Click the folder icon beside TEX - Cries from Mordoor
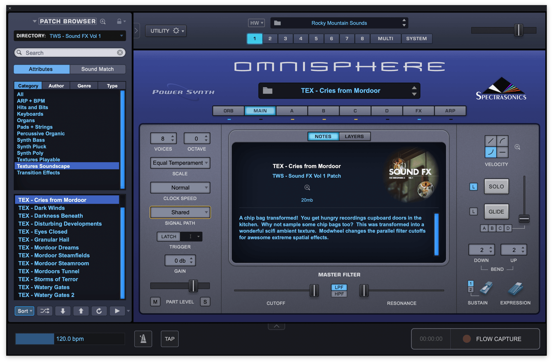The height and width of the screenshot is (363, 553). [x=268, y=91]
